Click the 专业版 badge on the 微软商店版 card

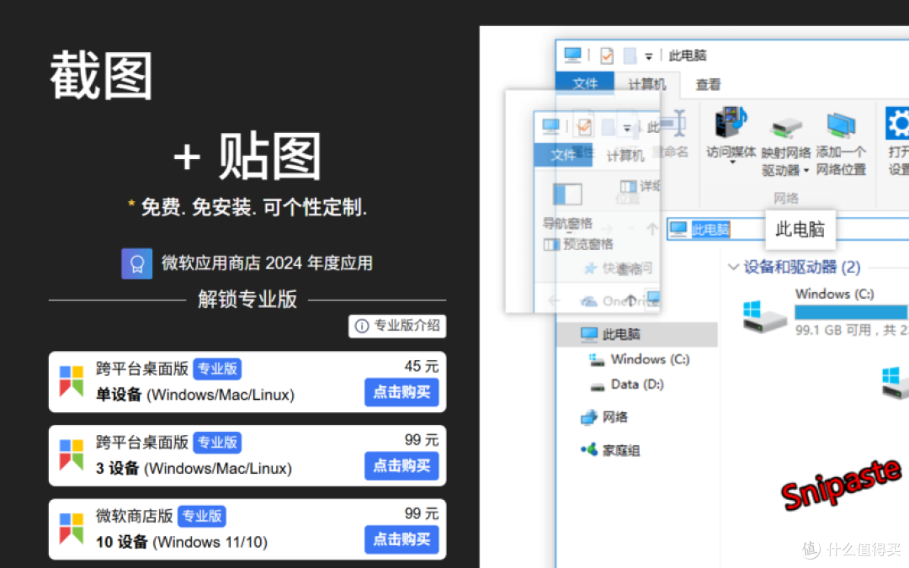click(202, 516)
